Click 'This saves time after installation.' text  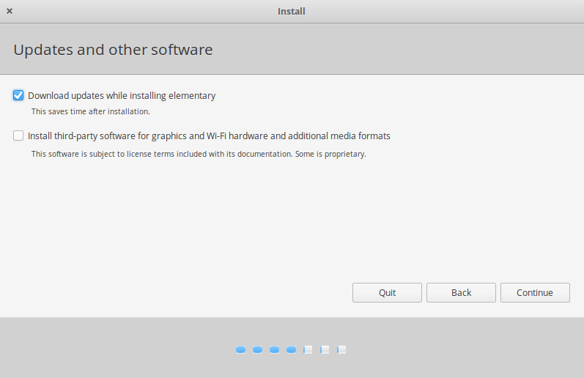pyautogui.click(x=91, y=111)
